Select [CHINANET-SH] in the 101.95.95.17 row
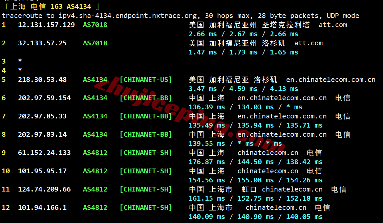The width and height of the screenshot is (383, 223). pos(146,171)
